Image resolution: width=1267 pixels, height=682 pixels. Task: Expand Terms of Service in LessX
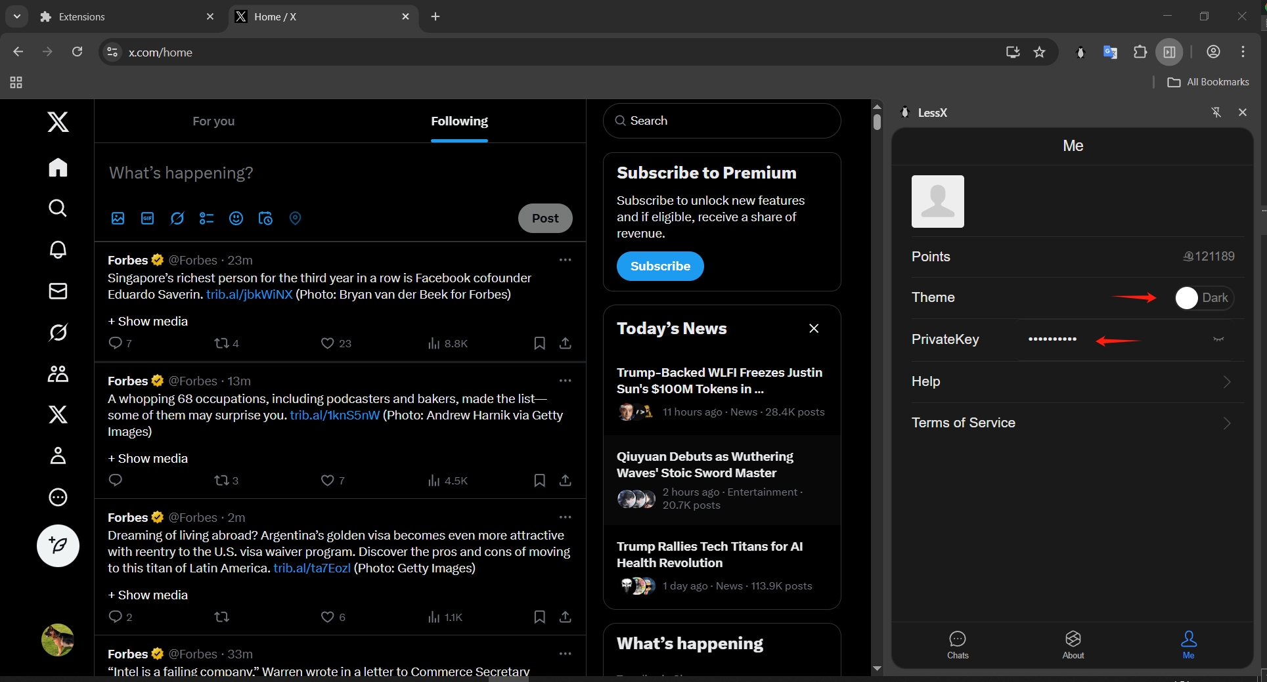coord(1226,423)
